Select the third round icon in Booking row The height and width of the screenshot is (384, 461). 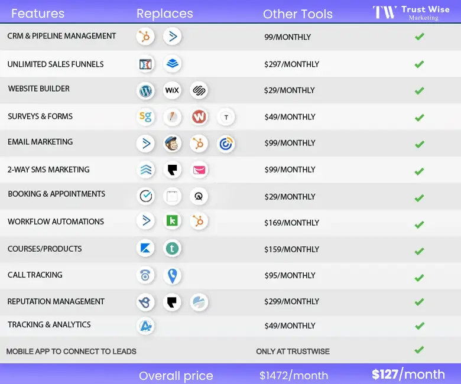click(x=199, y=196)
